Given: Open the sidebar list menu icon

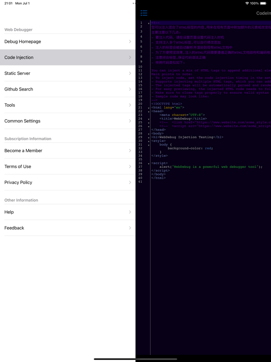Looking at the screenshot, I should click(x=144, y=13).
